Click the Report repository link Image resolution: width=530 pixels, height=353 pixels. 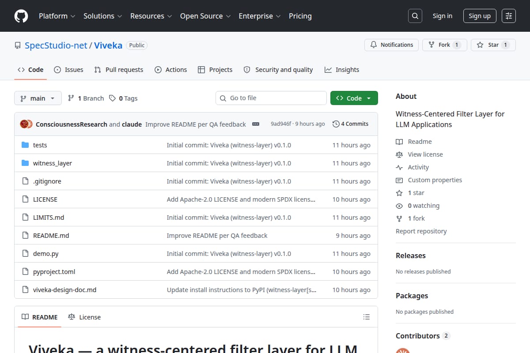[x=421, y=231]
